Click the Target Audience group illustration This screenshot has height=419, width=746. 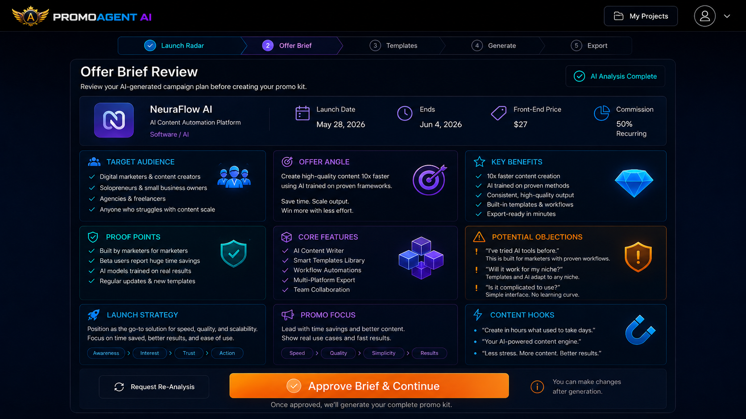(x=234, y=177)
